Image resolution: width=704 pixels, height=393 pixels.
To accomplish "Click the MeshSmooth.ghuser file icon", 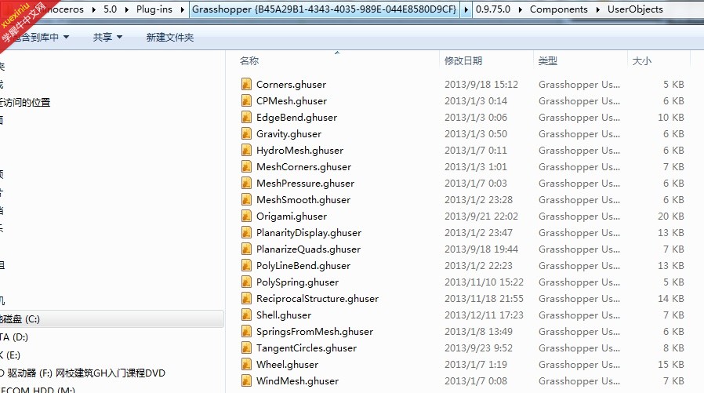I will coord(246,199).
